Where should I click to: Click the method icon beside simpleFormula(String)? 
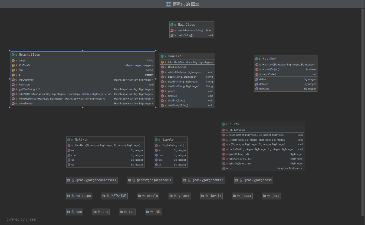(172, 31)
